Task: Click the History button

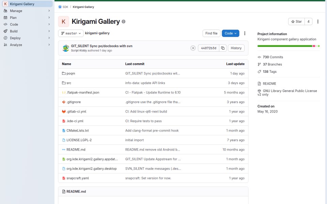Action: pos(236,48)
